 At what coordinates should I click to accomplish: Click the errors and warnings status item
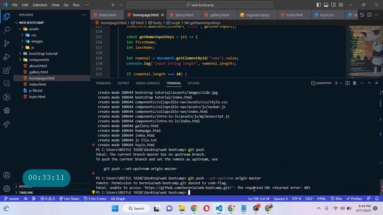click(x=48, y=199)
